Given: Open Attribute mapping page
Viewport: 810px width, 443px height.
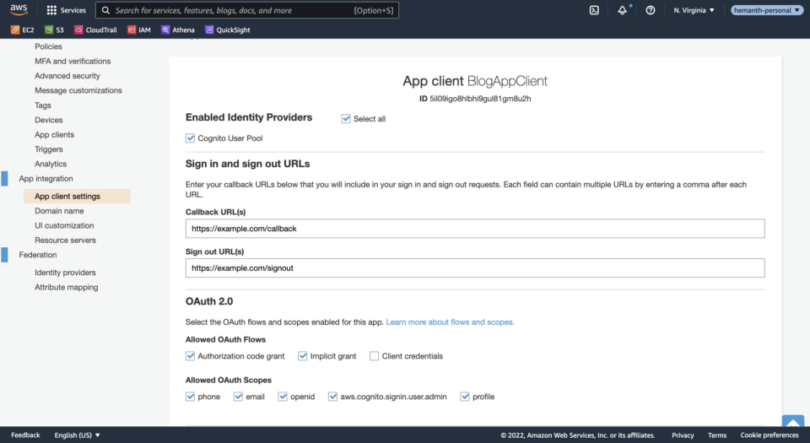Looking at the screenshot, I should [66, 287].
